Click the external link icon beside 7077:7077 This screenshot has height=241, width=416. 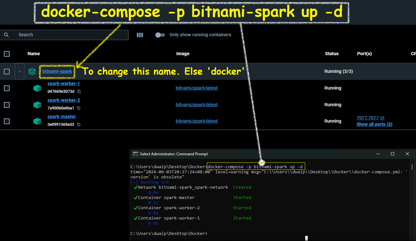382,118
